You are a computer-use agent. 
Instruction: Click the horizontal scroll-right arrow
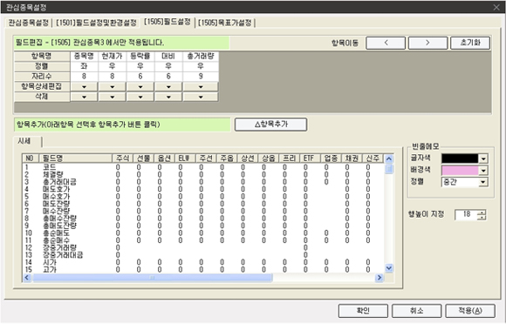pyautogui.click(x=379, y=278)
